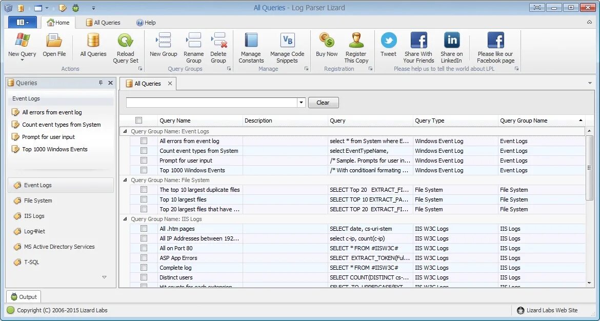Pin the Queries panel
The height and width of the screenshot is (321, 600).
(101, 83)
